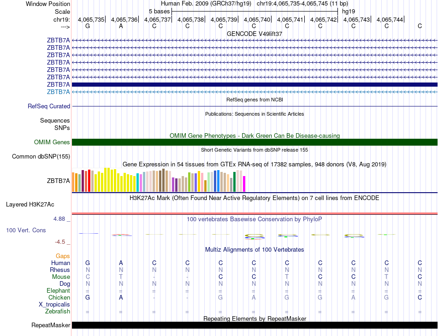Click the light blue ZBTB7A transcript label
The height and width of the screenshot is (336, 438).
[59, 92]
